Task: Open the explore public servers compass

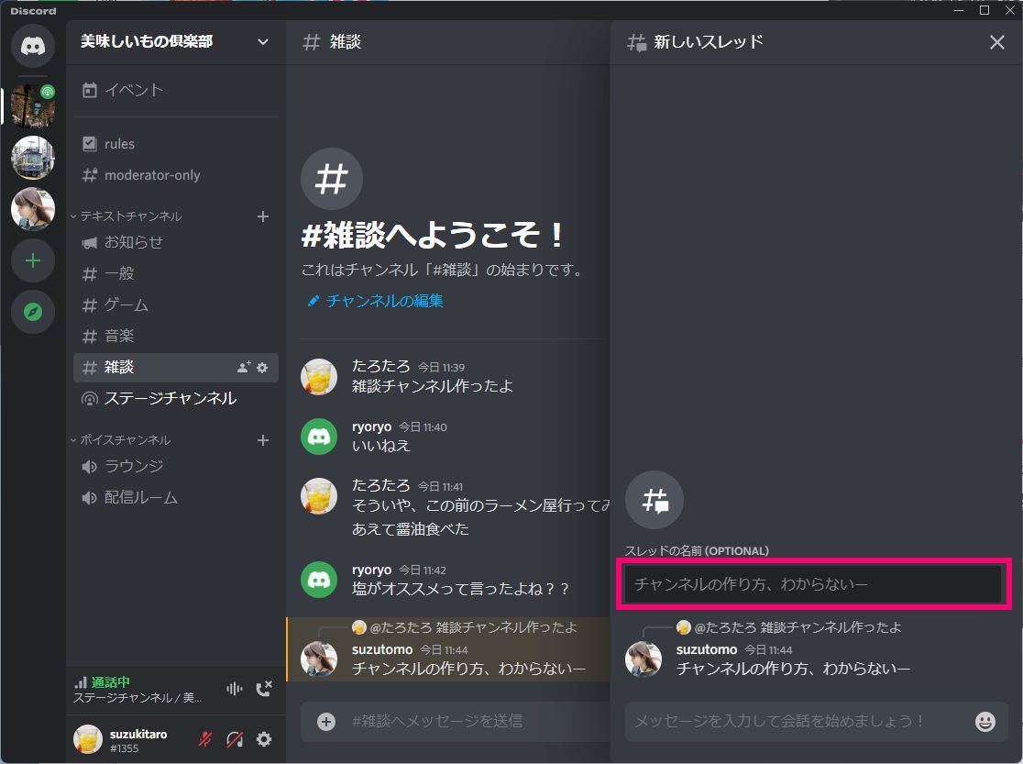Action: tap(33, 312)
